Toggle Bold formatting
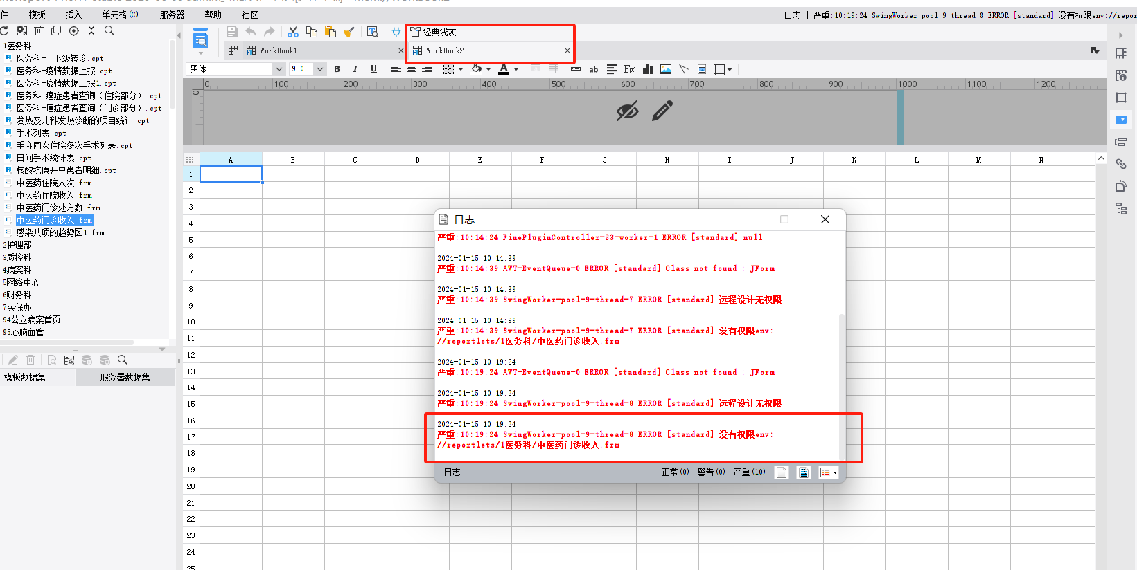 337,69
